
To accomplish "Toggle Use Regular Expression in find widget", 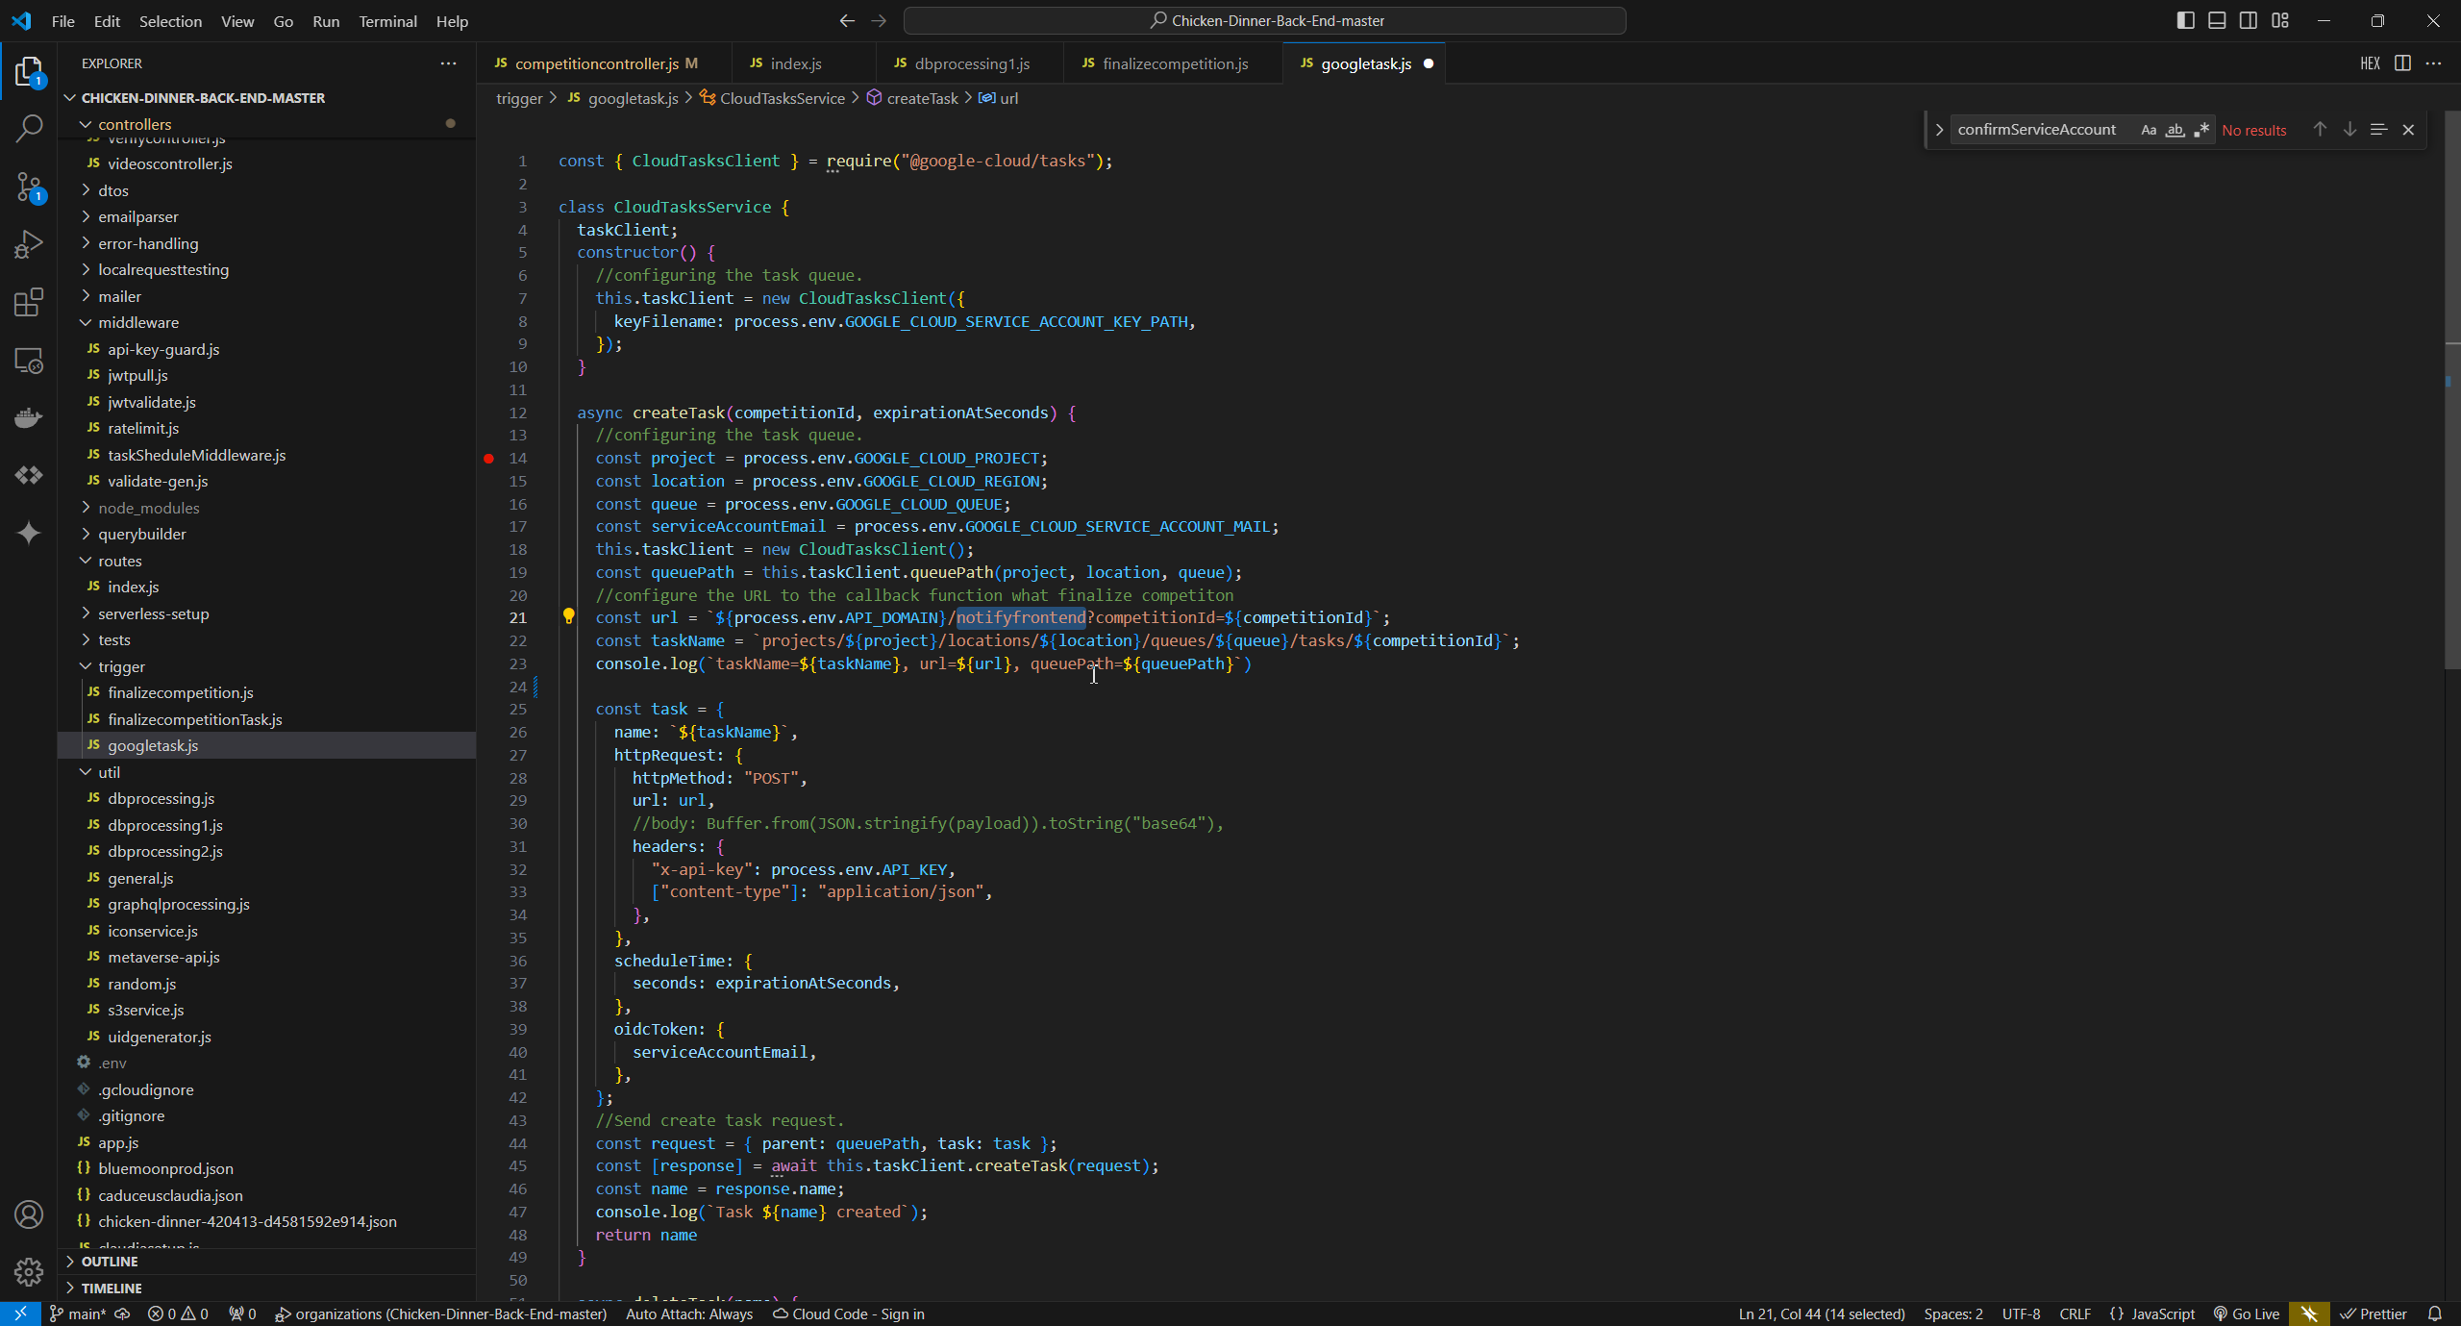I will 2201,130.
